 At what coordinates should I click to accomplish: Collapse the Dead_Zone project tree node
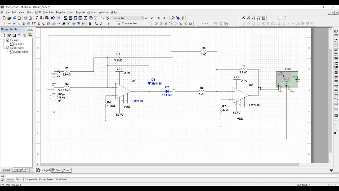tap(4, 48)
